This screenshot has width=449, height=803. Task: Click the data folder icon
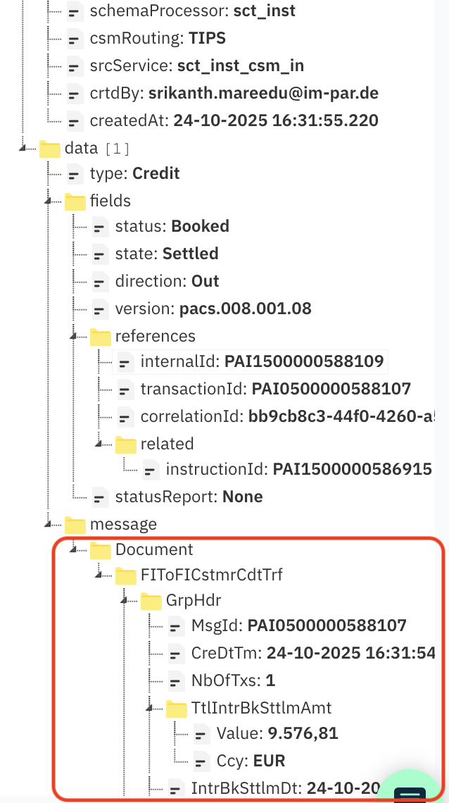click(49, 149)
